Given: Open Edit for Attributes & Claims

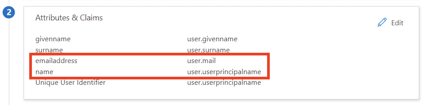Looking at the screenshot, I should (x=390, y=23).
